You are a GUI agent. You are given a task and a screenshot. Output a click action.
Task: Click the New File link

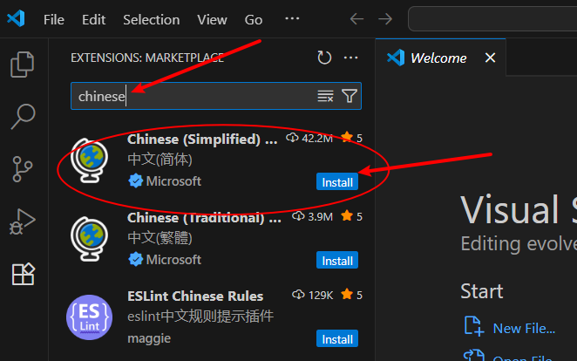(x=524, y=328)
